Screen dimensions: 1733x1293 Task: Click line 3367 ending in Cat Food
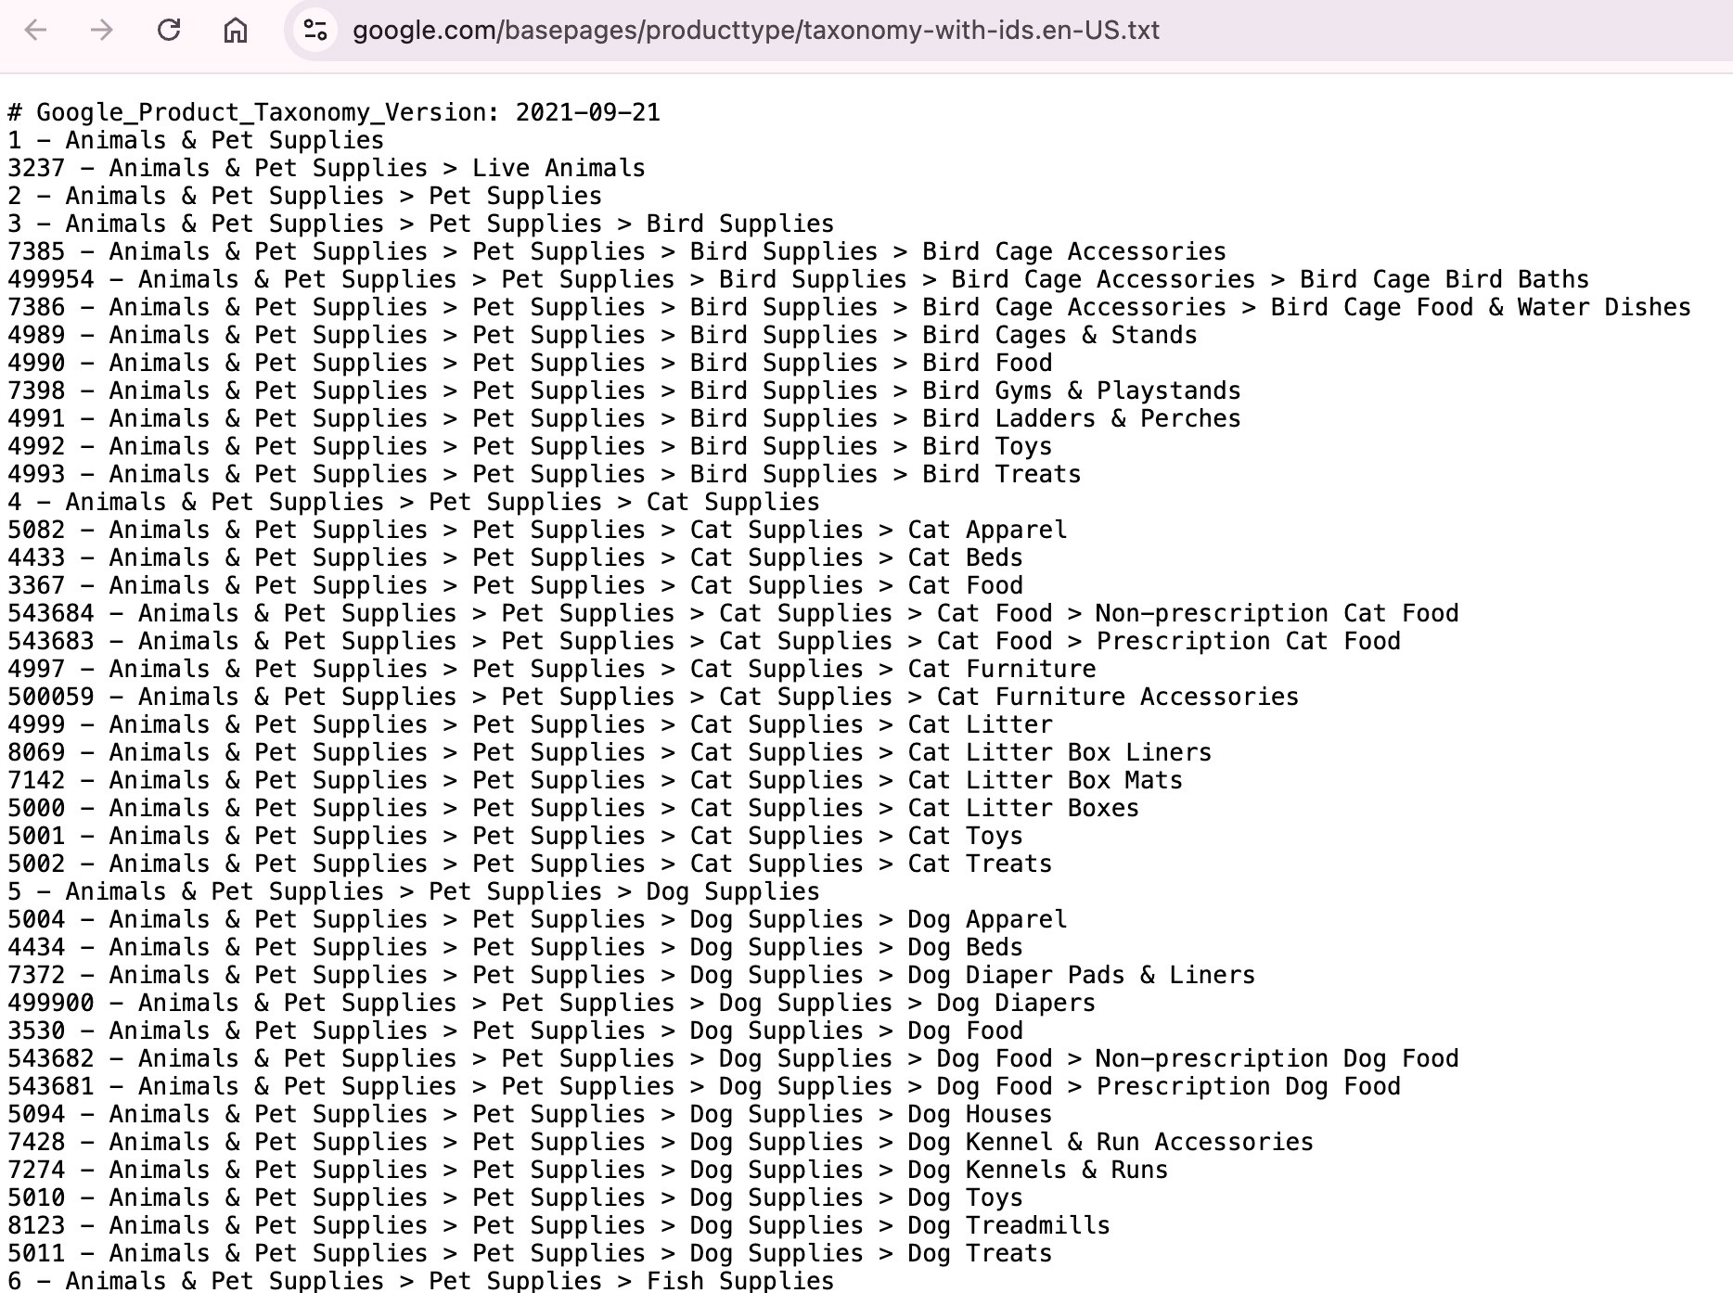pyautogui.click(x=515, y=585)
